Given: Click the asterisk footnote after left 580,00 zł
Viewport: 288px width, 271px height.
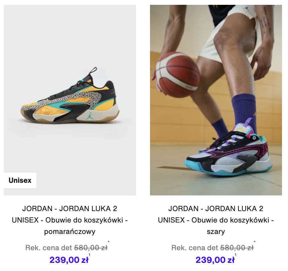Looking at the screenshot, I should tap(109, 242).
